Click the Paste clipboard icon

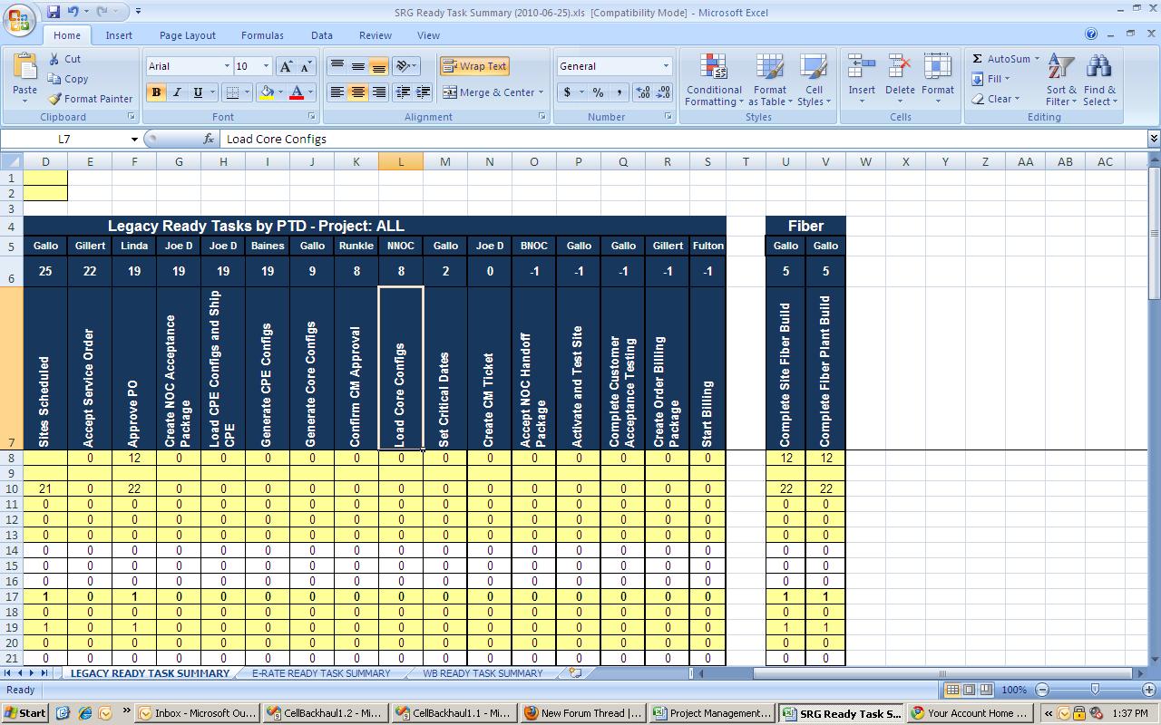(x=24, y=66)
